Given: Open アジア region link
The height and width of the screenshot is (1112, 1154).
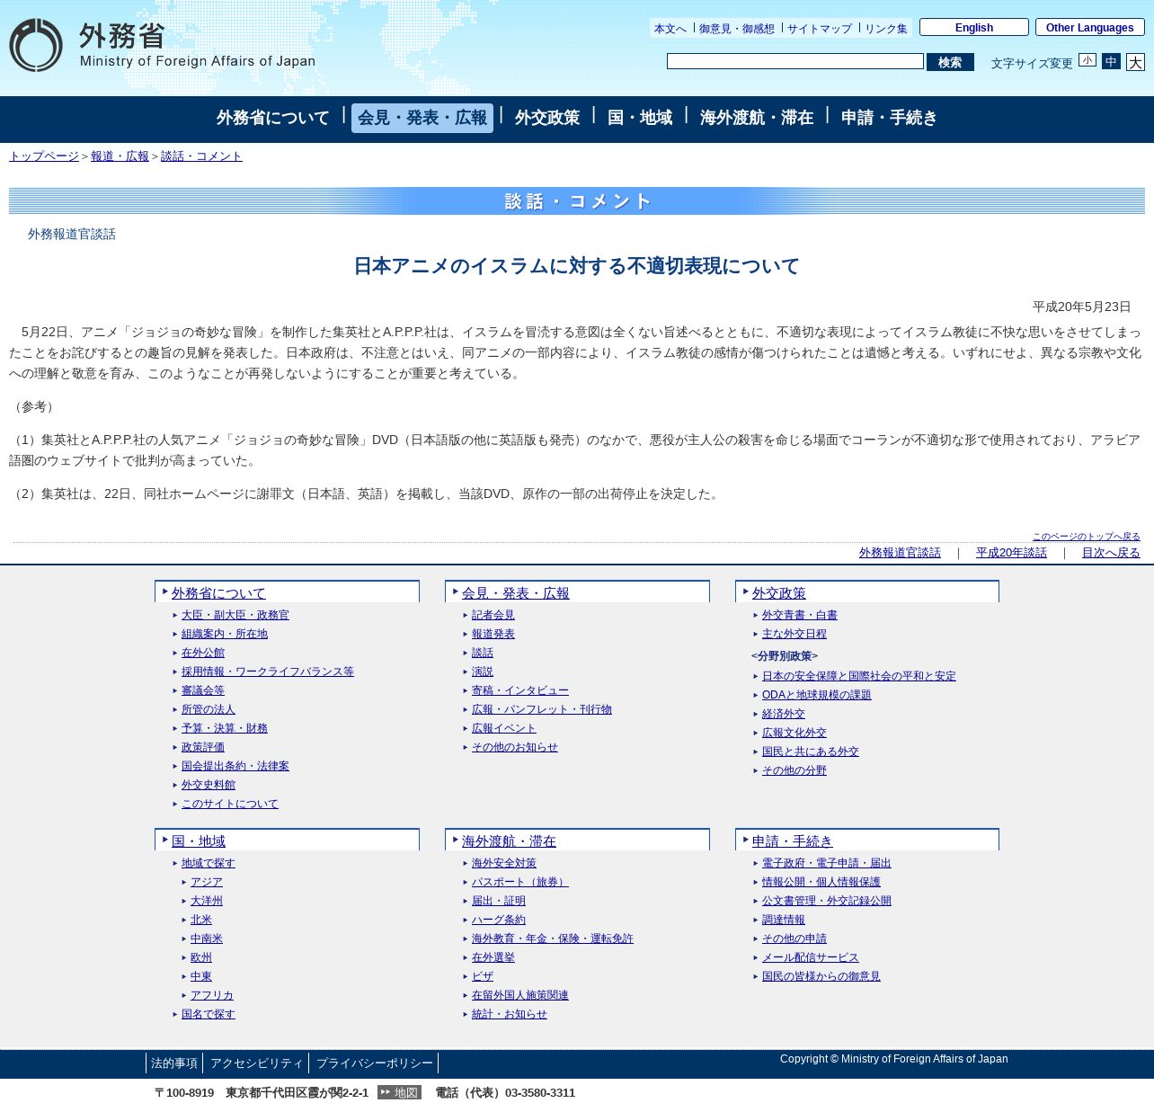Looking at the screenshot, I should (x=207, y=882).
